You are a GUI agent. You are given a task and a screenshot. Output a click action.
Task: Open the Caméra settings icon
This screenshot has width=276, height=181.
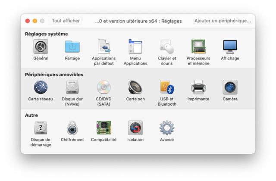[x=230, y=87]
